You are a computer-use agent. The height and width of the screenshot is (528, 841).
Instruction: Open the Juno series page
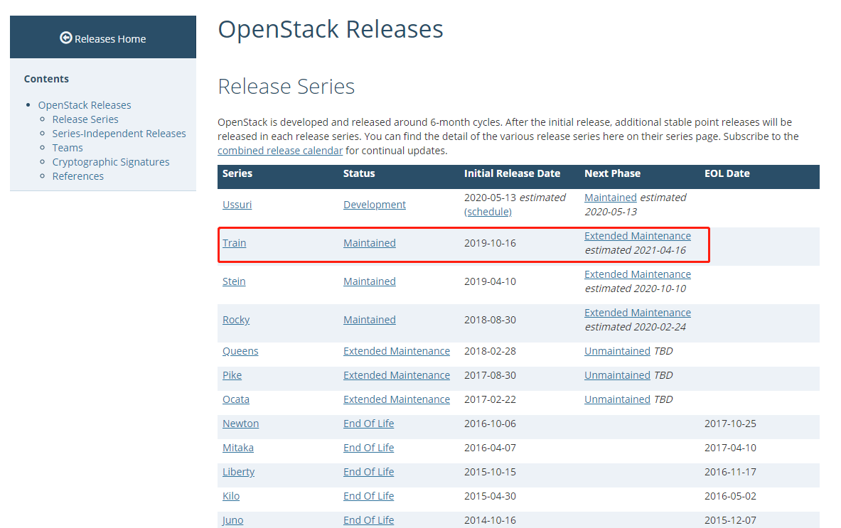pos(232,520)
